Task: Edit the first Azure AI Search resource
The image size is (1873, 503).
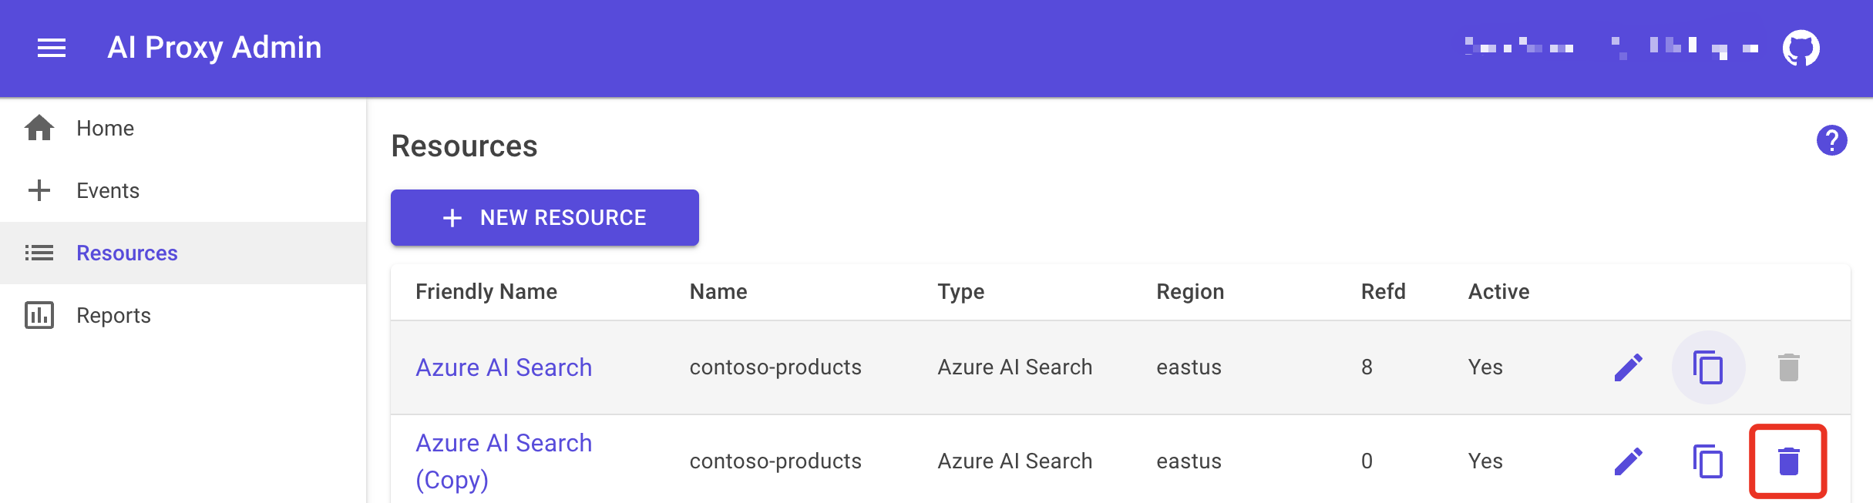Action: click(1629, 367)
